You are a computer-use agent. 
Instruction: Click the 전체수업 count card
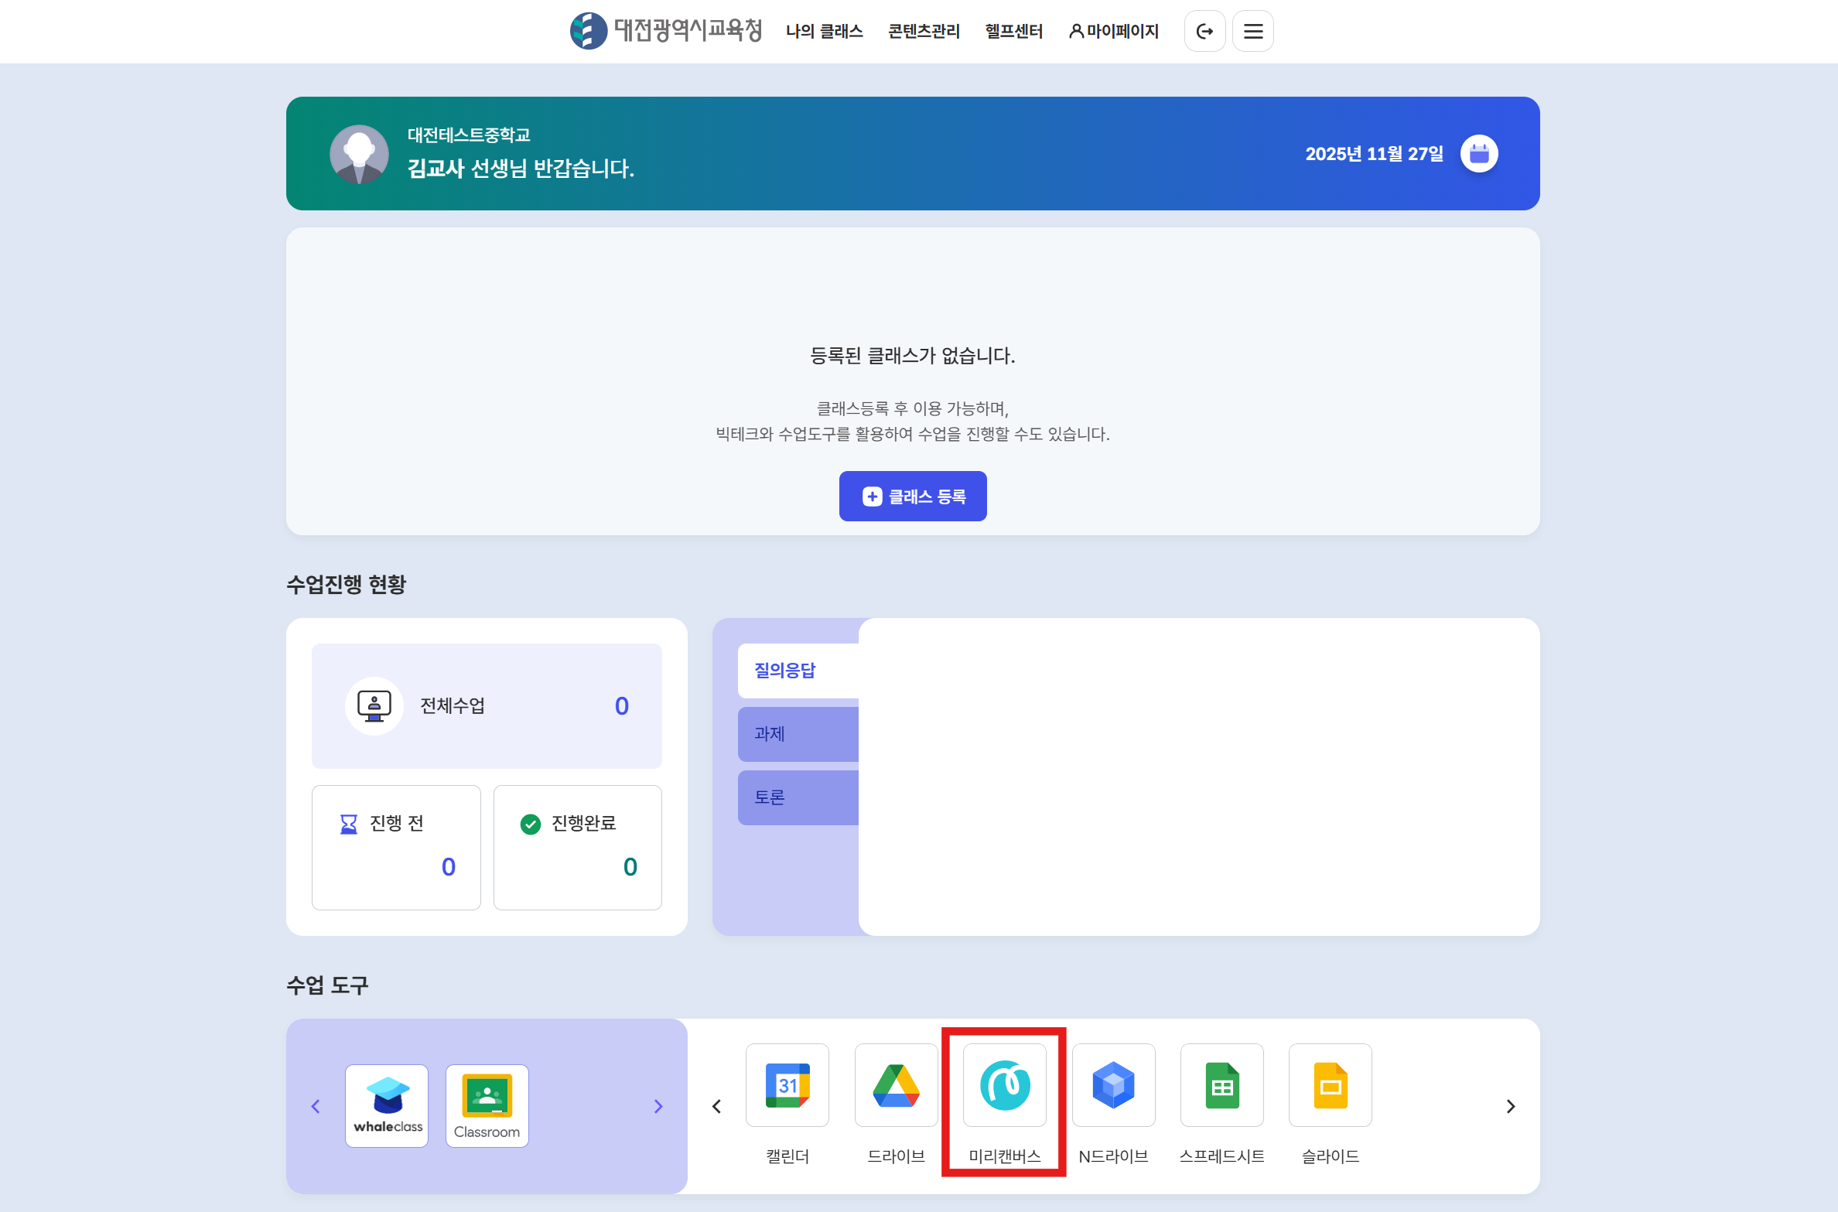[x=487, y=705]
